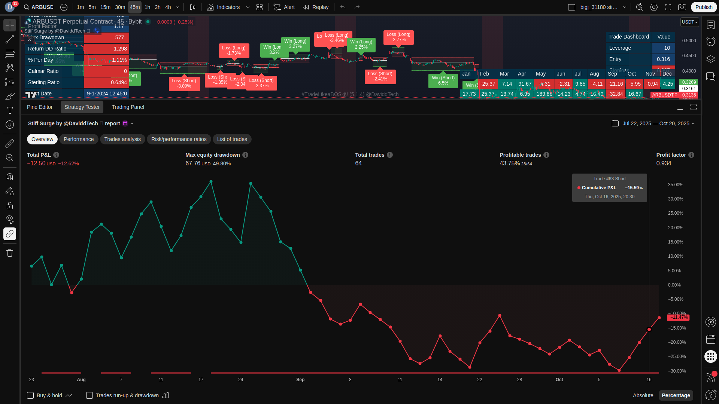Select the Ruler measure tool

(x=10, y=144)
